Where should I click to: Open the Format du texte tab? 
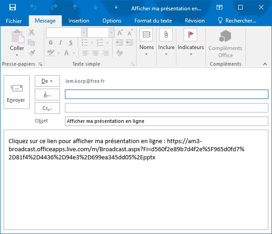point(153,21)
